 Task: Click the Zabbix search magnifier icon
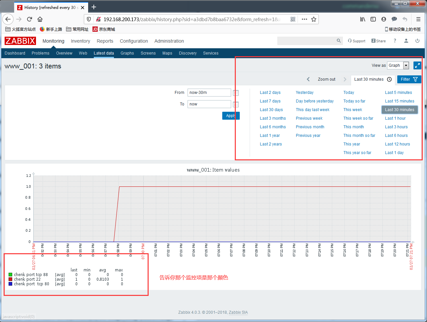pyautogui.click(x=338, y=41)
